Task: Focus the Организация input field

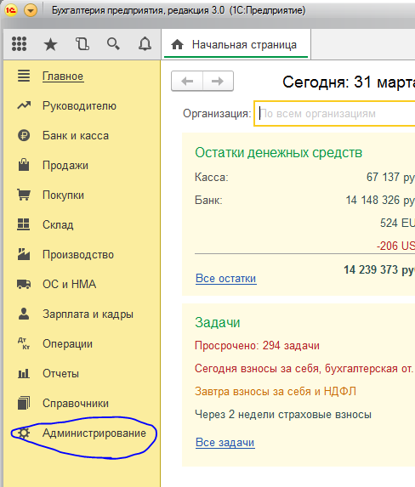Action: tap(334, 114)
